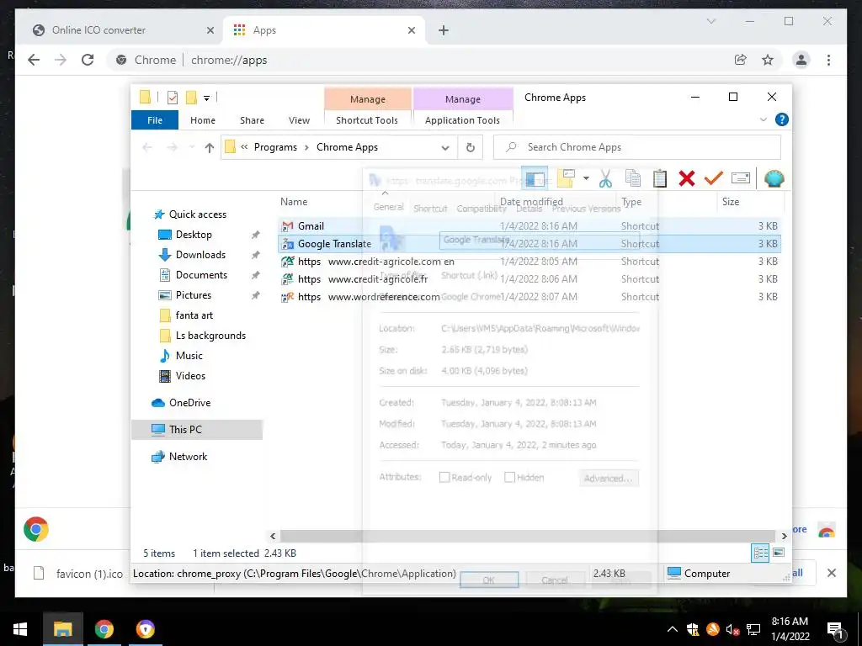
Task: Click the address bar double-chevron breadcrumb
Action: coord(244,146)
